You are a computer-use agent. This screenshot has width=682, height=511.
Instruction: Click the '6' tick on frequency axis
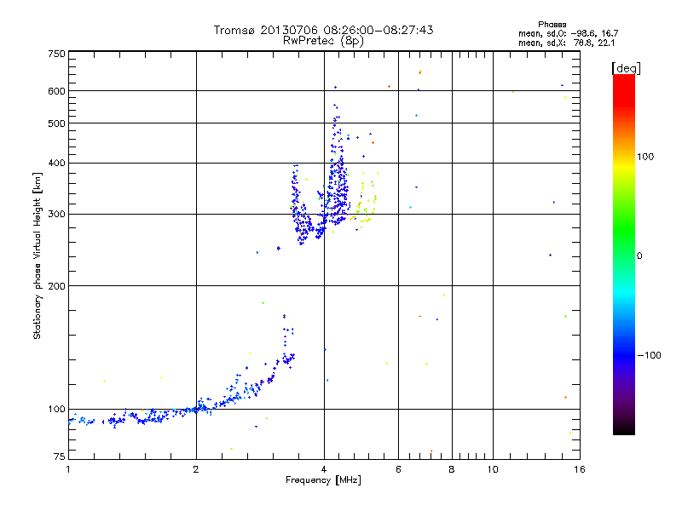tap(398, 469)
